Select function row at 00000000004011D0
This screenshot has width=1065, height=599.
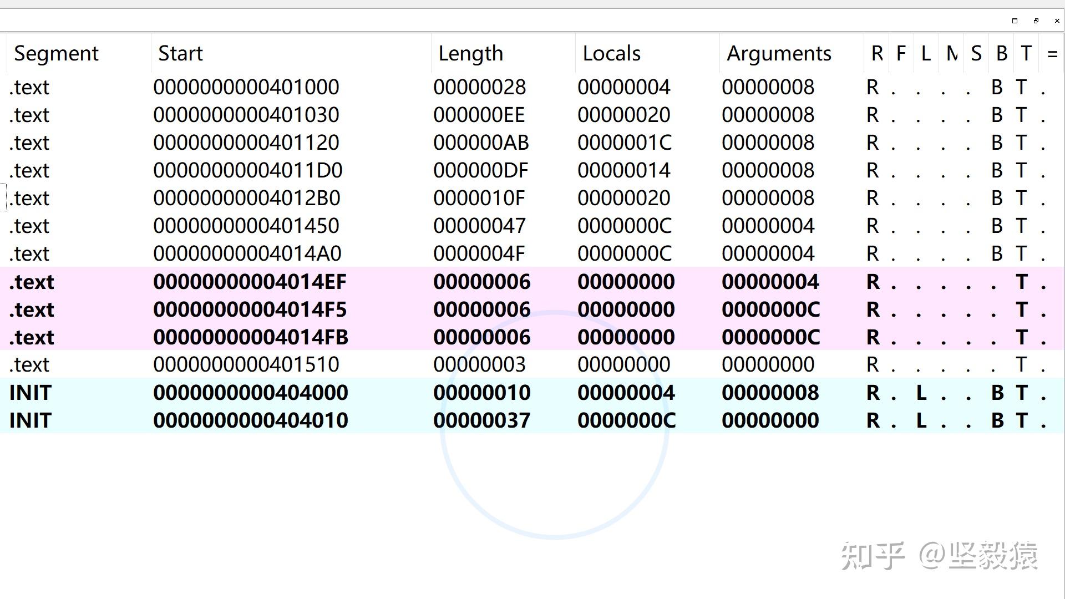[x=247, y=170]
